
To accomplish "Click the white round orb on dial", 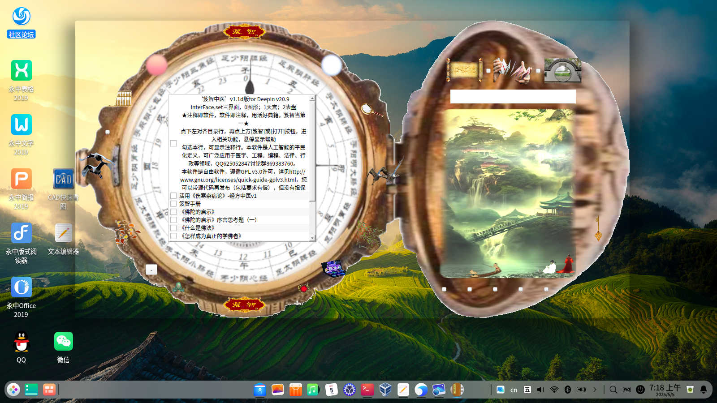I will pyautogui.click(x=332, y=65).
